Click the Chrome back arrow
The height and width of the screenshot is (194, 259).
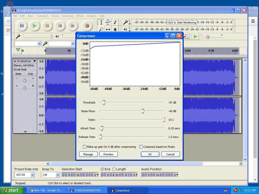[x=8, y=21]
